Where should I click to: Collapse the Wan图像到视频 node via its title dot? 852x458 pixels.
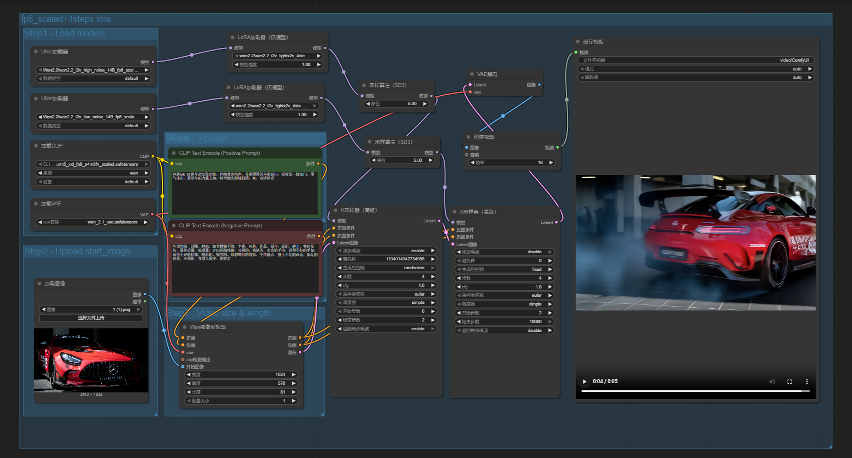tap(185, 327)
